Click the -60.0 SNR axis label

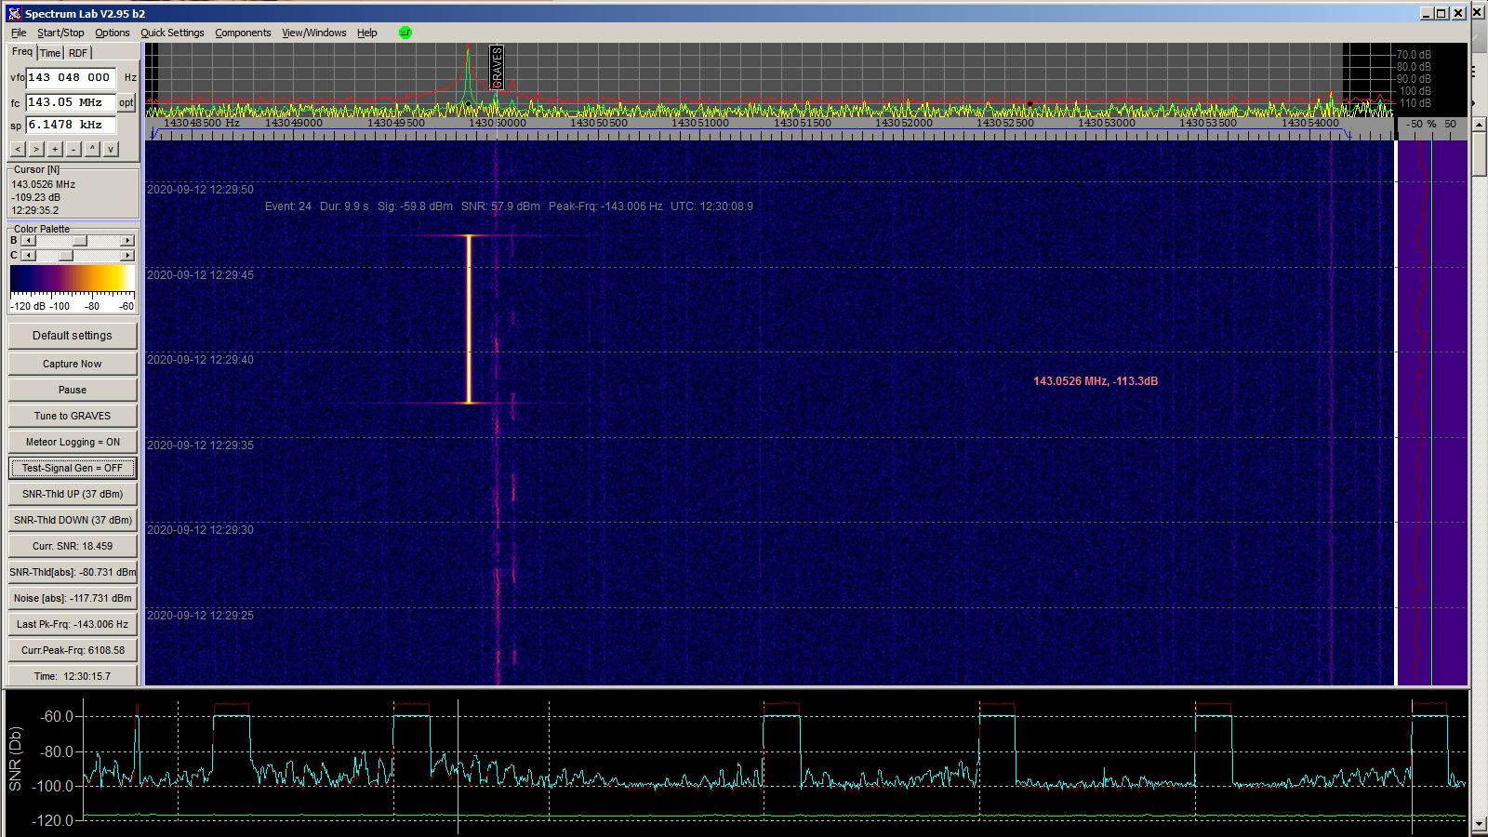click(57, 717)
